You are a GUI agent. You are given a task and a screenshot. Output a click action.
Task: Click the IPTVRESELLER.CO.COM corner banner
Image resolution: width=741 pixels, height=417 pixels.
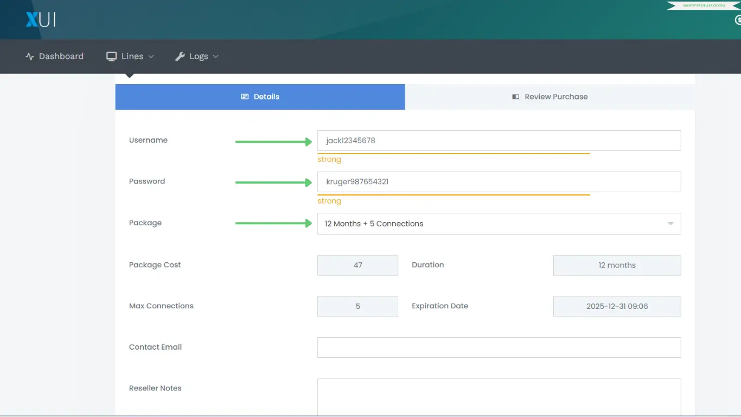coord(704,5)
